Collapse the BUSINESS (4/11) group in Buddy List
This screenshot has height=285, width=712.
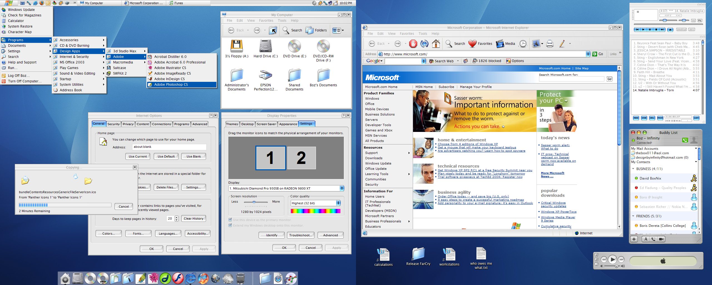click(633, 169)
